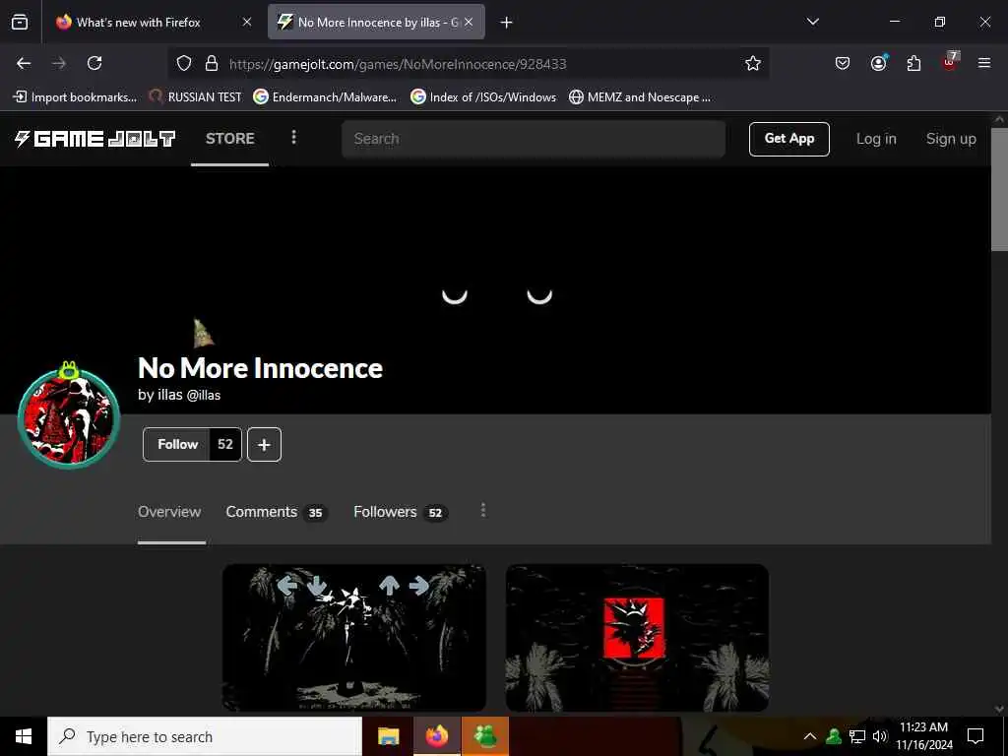Switch to Followers tab
Image resolution: width=1008 pixels, height=756 pixels.
(401, 512)
